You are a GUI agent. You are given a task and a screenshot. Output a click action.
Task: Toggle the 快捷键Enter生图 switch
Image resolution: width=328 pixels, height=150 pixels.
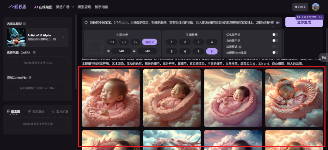275,53
